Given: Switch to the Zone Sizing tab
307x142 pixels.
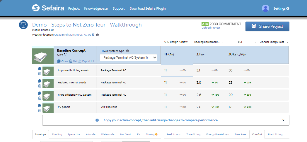Looking at the screenshot, I should [193, 134].
